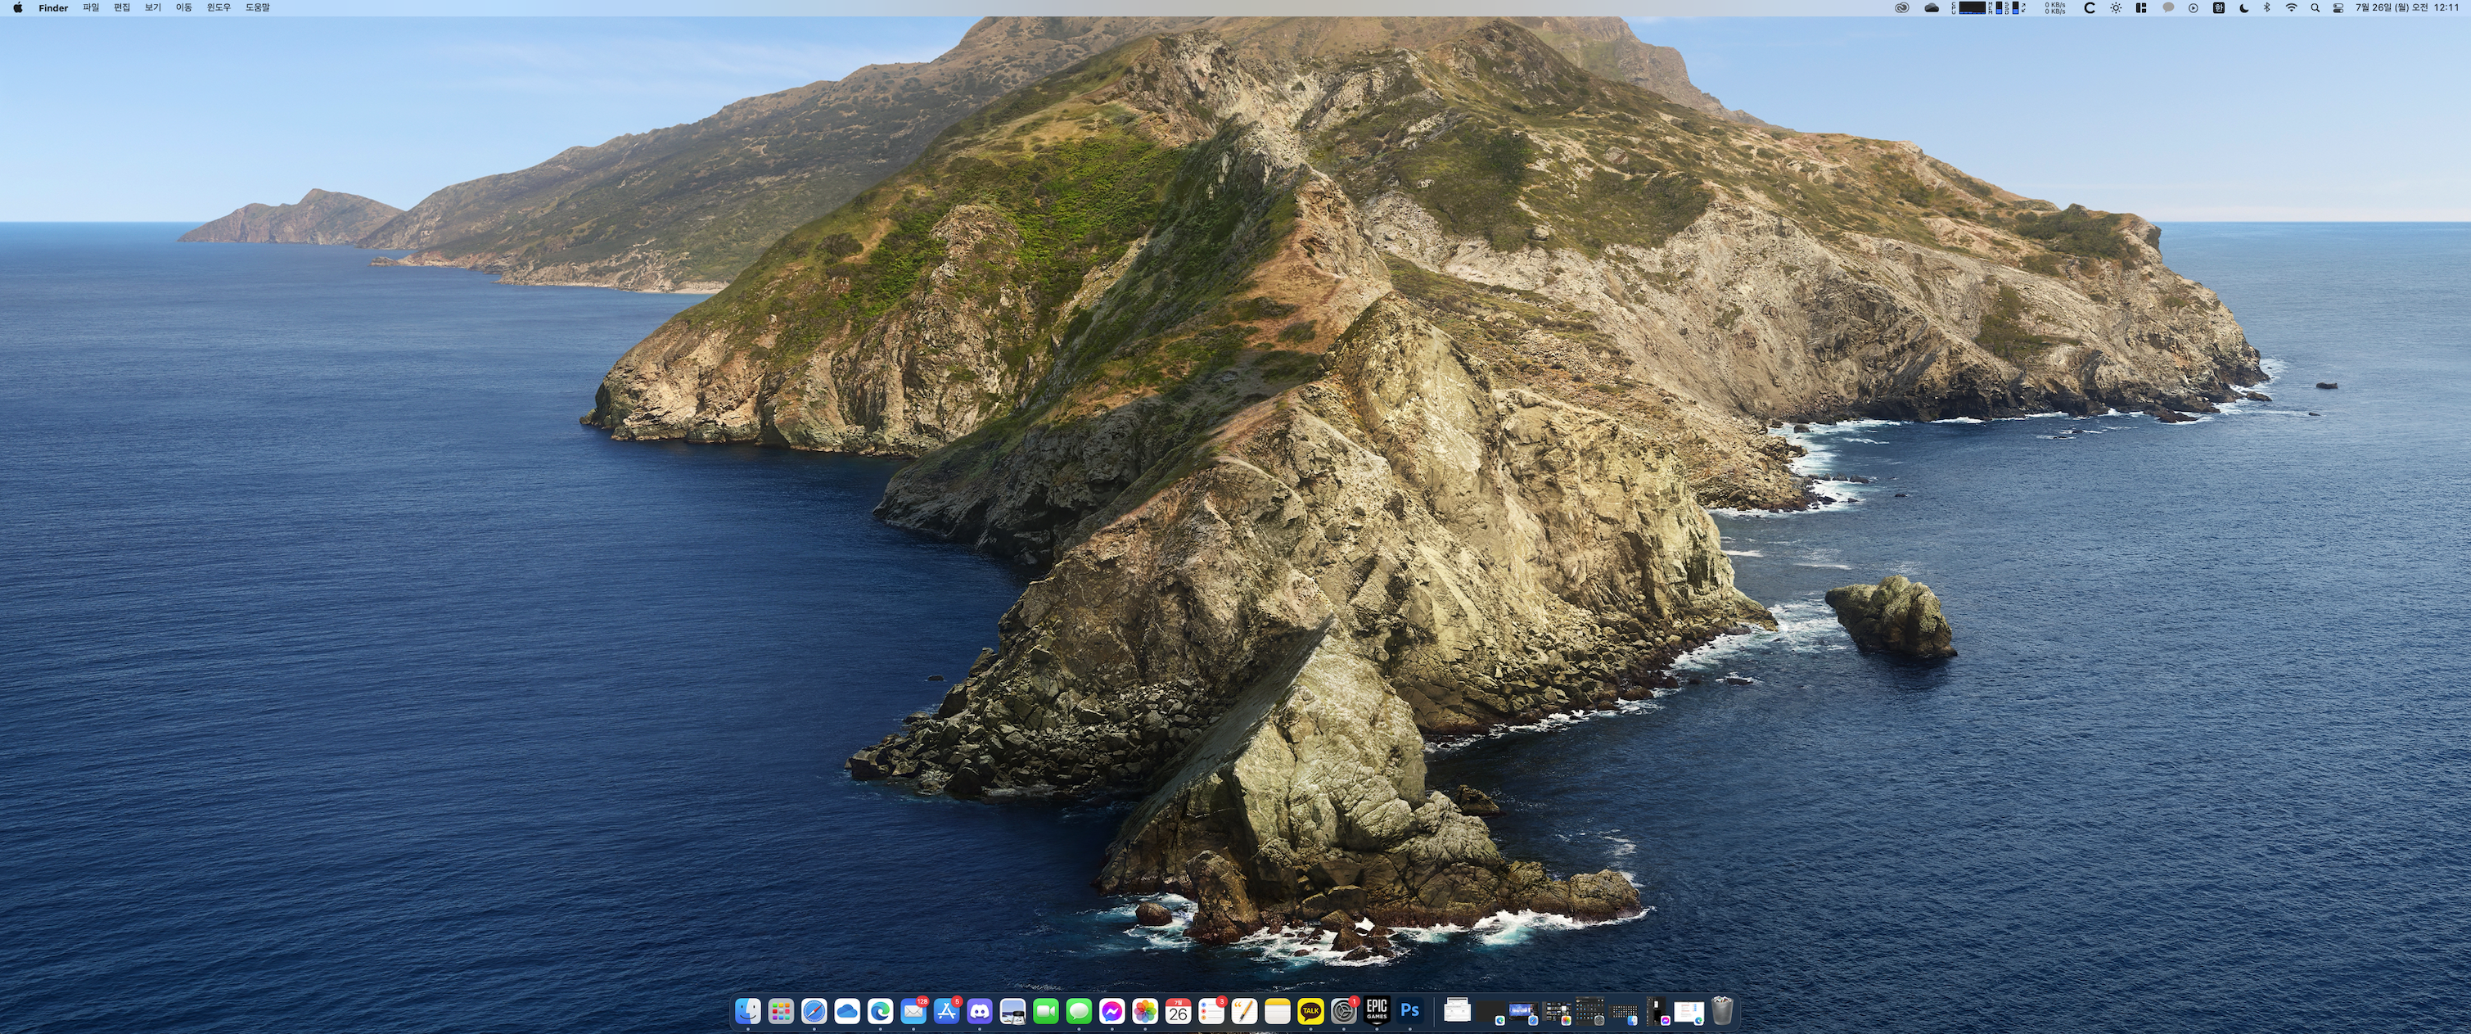Open KakaoTalk app in Dock

point(1310,1010)
